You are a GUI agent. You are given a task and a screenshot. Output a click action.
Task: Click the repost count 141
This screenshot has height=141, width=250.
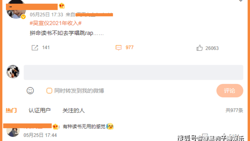(x=46, y=48)
